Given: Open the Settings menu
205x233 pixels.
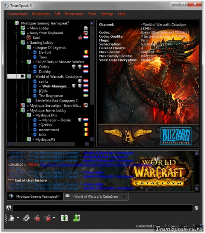Looking at the screenshot, I should coord(107,14).
